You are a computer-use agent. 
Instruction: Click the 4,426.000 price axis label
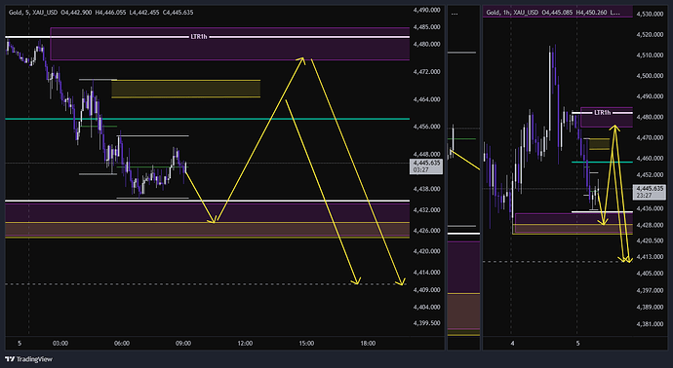tap(426, 231)
